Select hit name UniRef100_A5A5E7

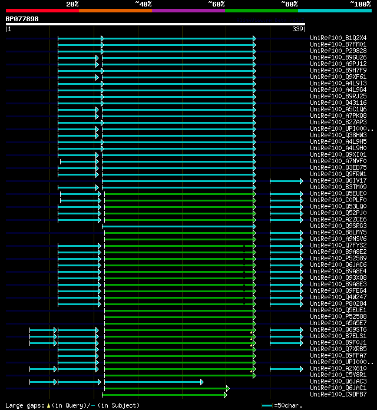[x=338, y=323]
